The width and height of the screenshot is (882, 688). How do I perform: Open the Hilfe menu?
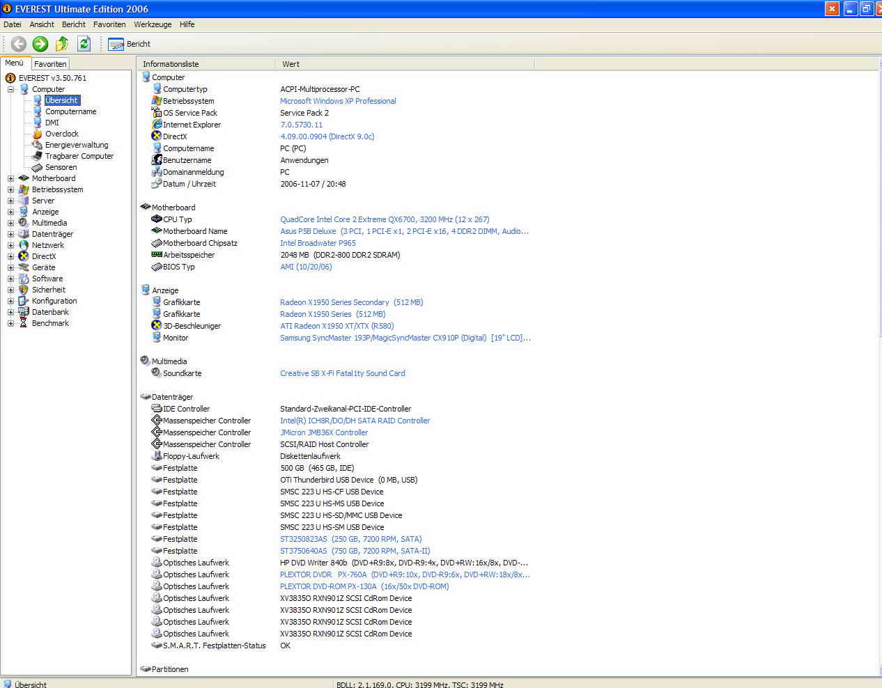point(187,24)
